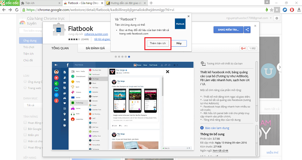Image resolution: width=302 pixels, height=160 pixels.
Task: Click the Flatbook screenshot preview image
Action: pyautogui.click(x=122, y=106)
